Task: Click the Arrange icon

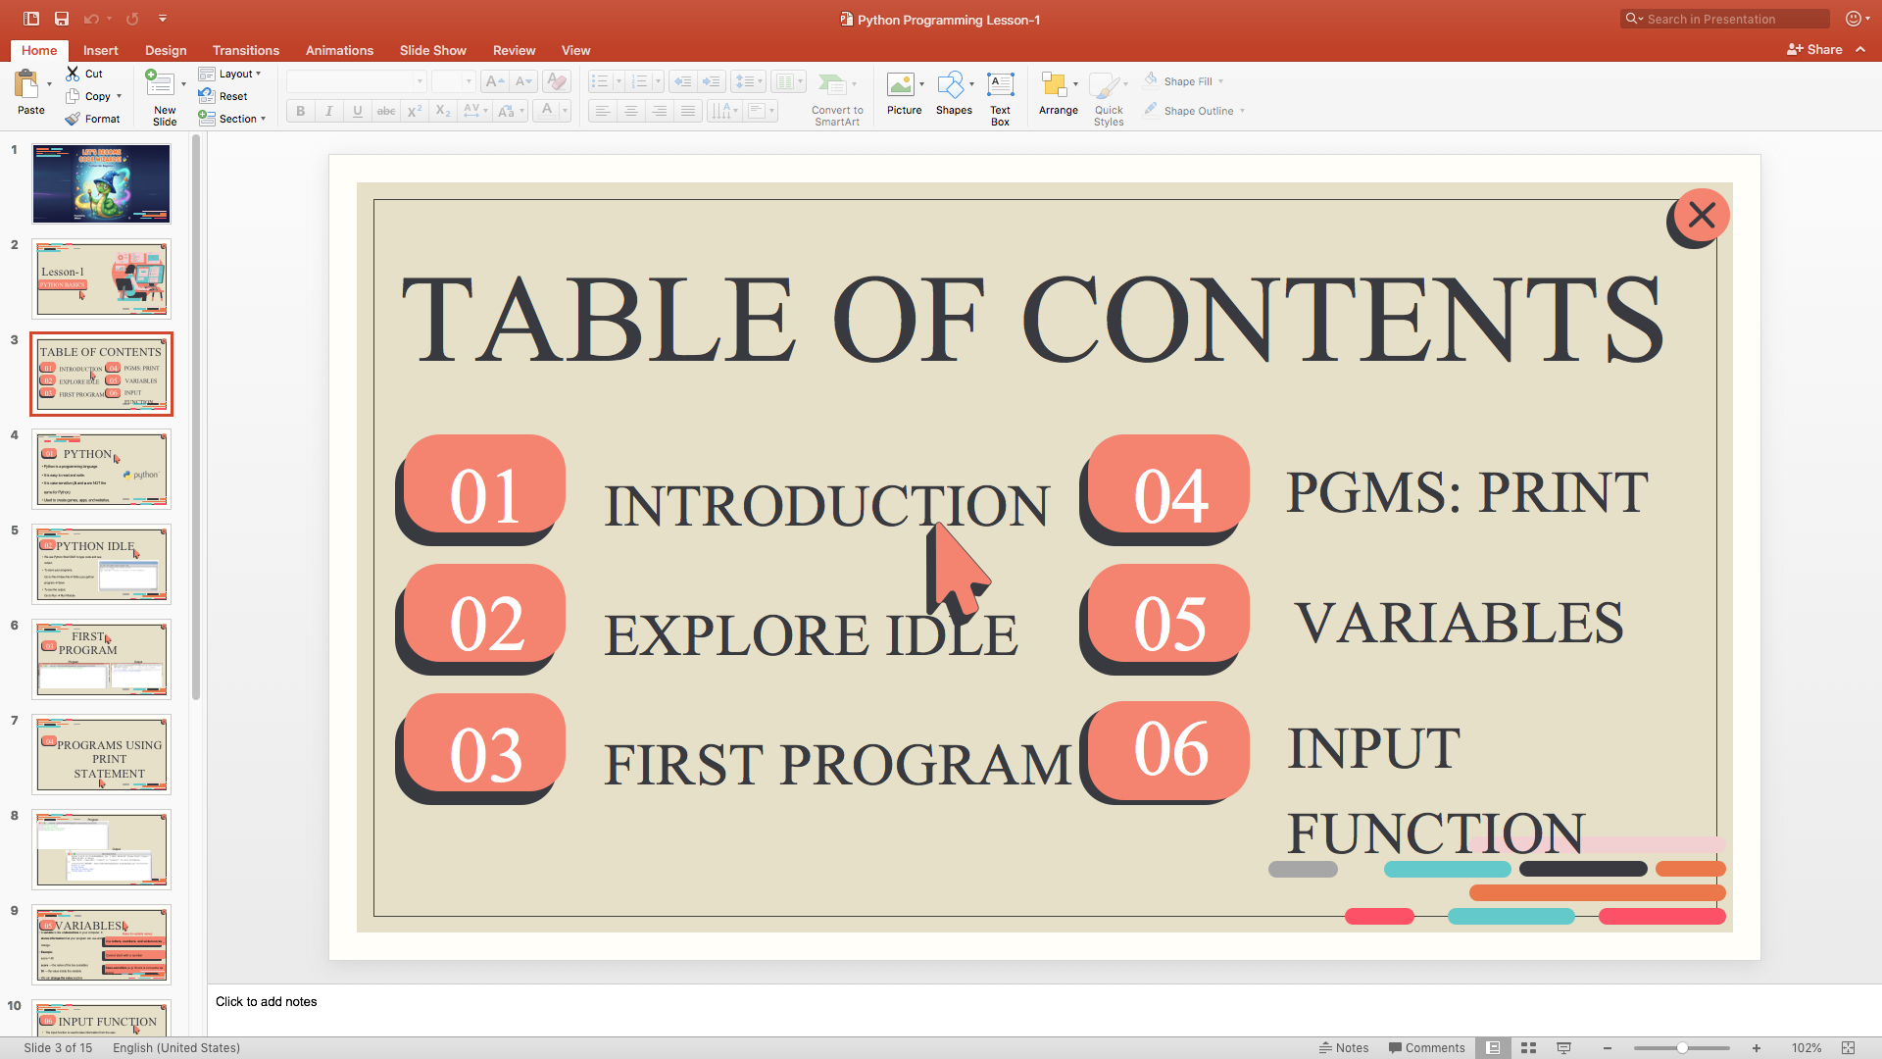Action: pos(1054,85)
